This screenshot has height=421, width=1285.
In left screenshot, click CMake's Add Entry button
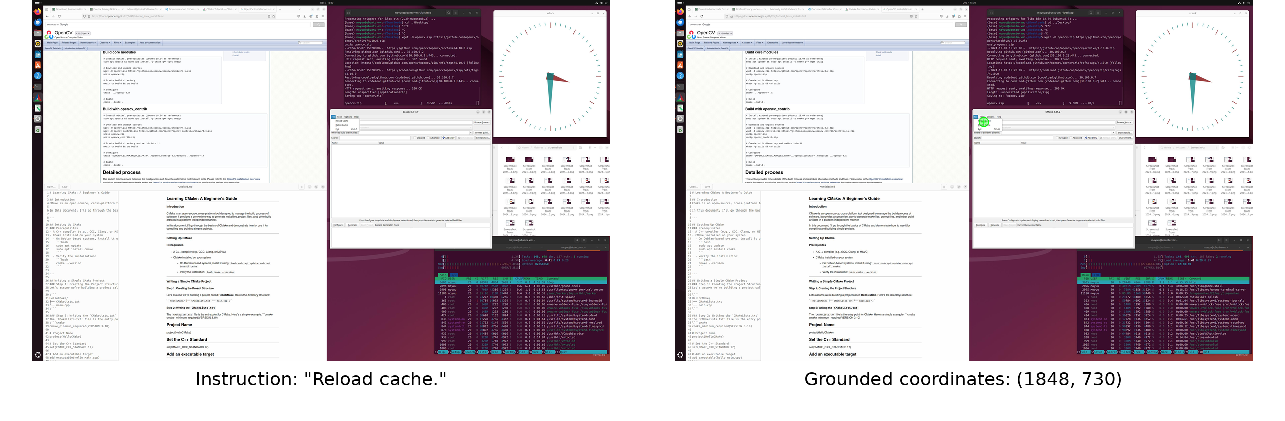(448, 138)
